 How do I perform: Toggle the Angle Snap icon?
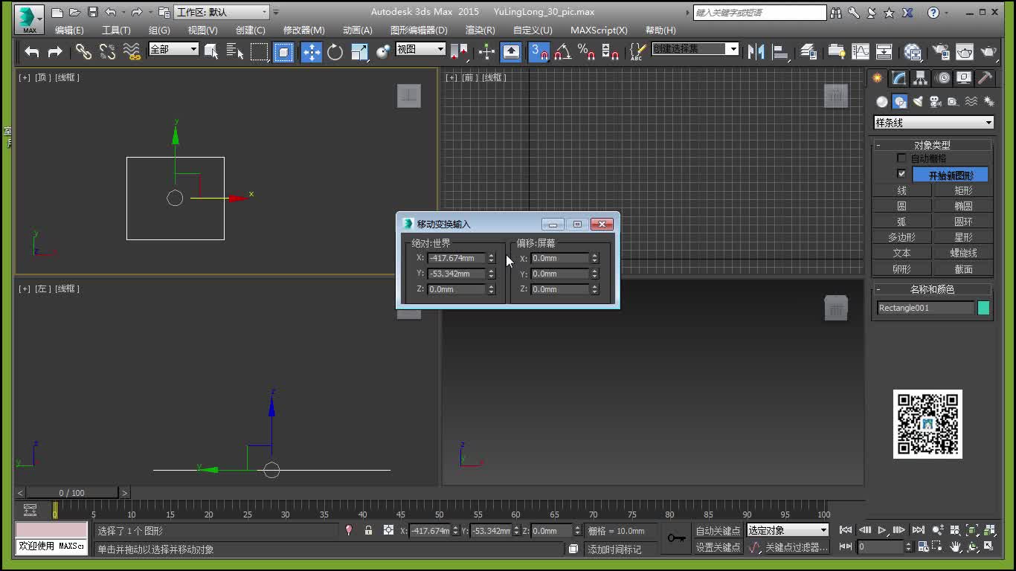[563, 51]
